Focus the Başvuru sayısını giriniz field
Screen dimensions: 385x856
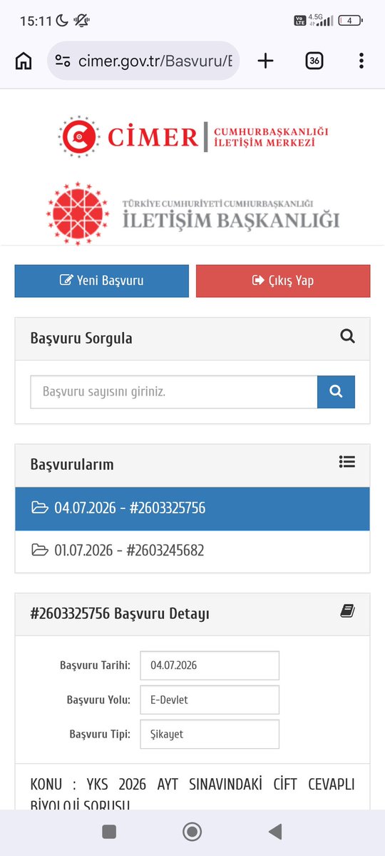tap(174, 392)
